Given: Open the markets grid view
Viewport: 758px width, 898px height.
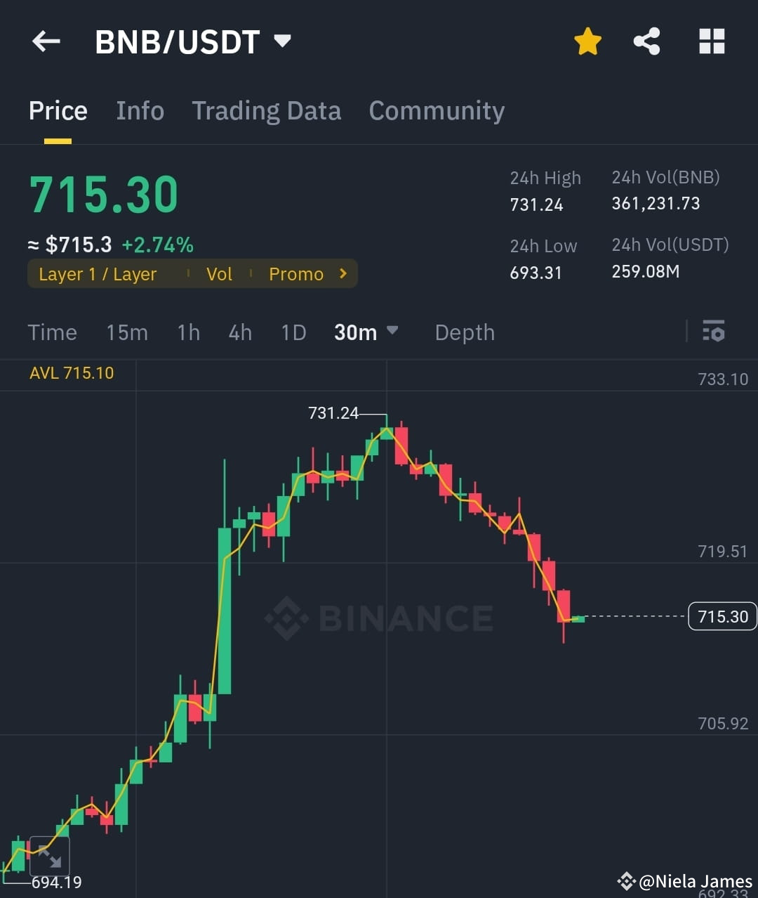Looking at the screenshot, I should [x=712, y=41].
